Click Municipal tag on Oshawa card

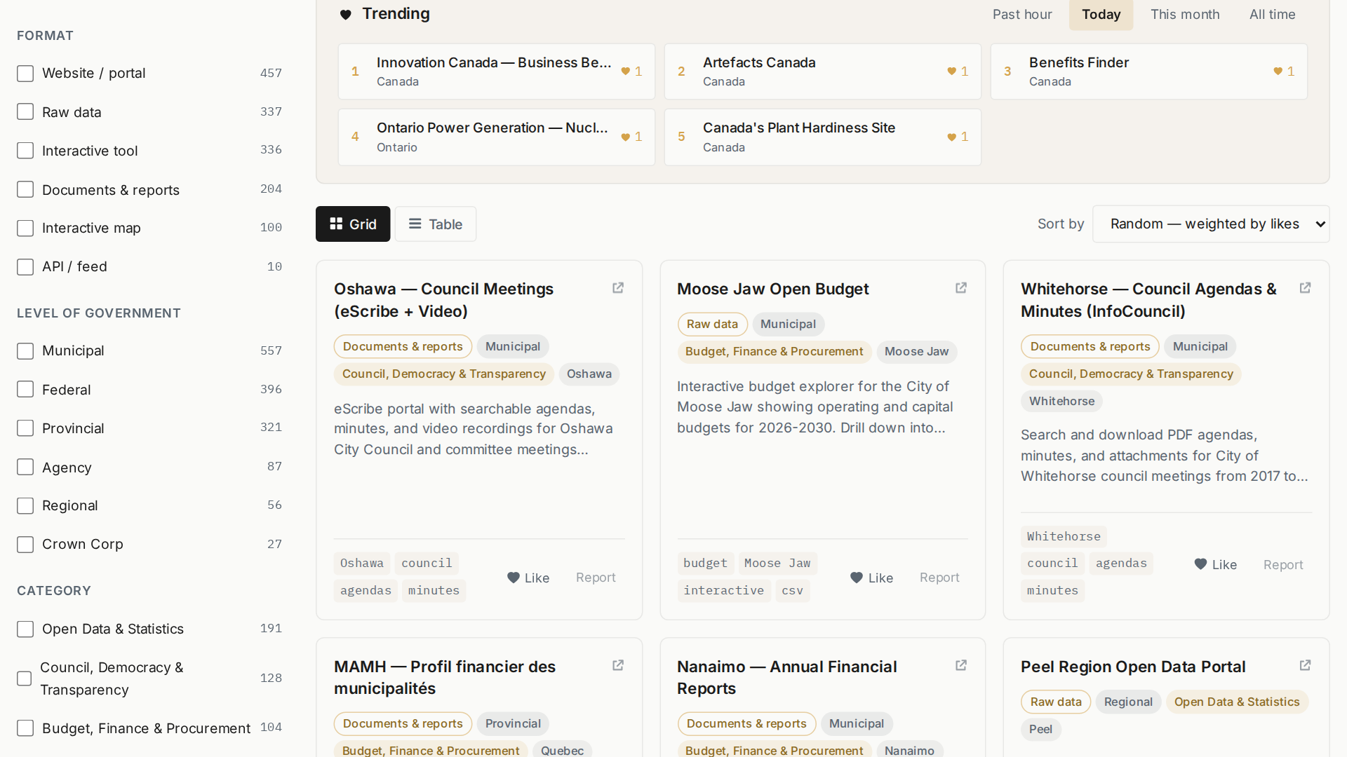512,346
